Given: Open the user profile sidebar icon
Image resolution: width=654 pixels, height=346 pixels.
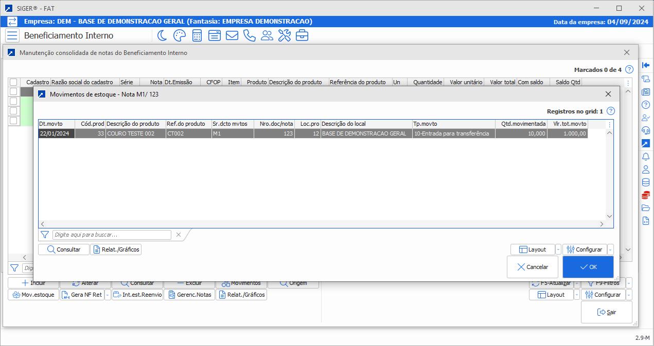Looking at the screenshot, I should (x=646, y=169).
